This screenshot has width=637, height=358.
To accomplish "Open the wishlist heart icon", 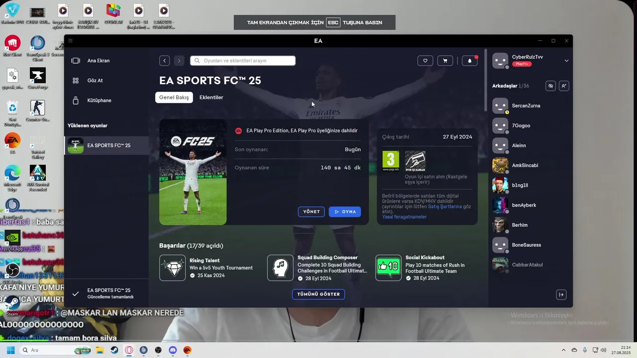I will (x=425, y=61).
